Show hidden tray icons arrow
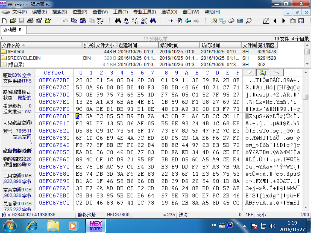The height and width of the screenshot is (233, 311). pyautogui.click(x=244, y=226)
